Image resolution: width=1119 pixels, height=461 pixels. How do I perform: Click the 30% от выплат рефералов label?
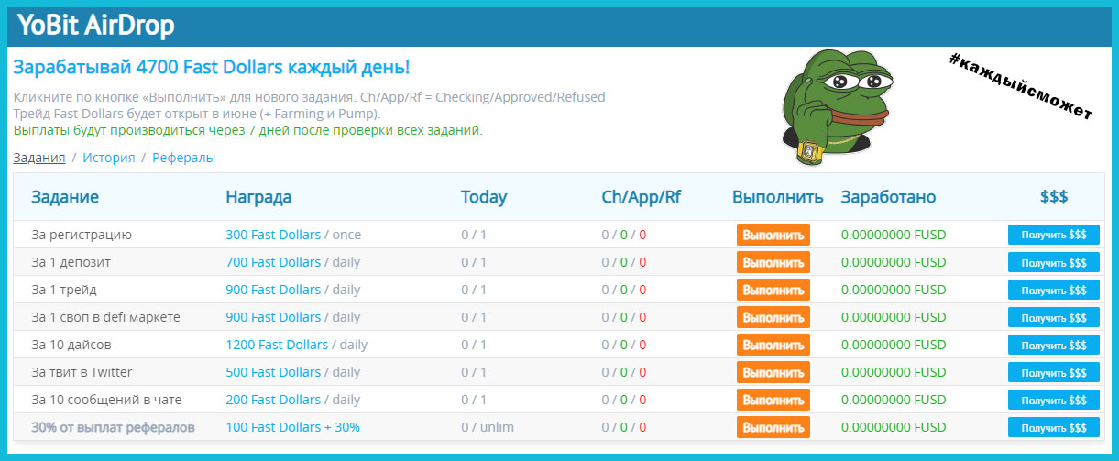(x=114, y=427)
